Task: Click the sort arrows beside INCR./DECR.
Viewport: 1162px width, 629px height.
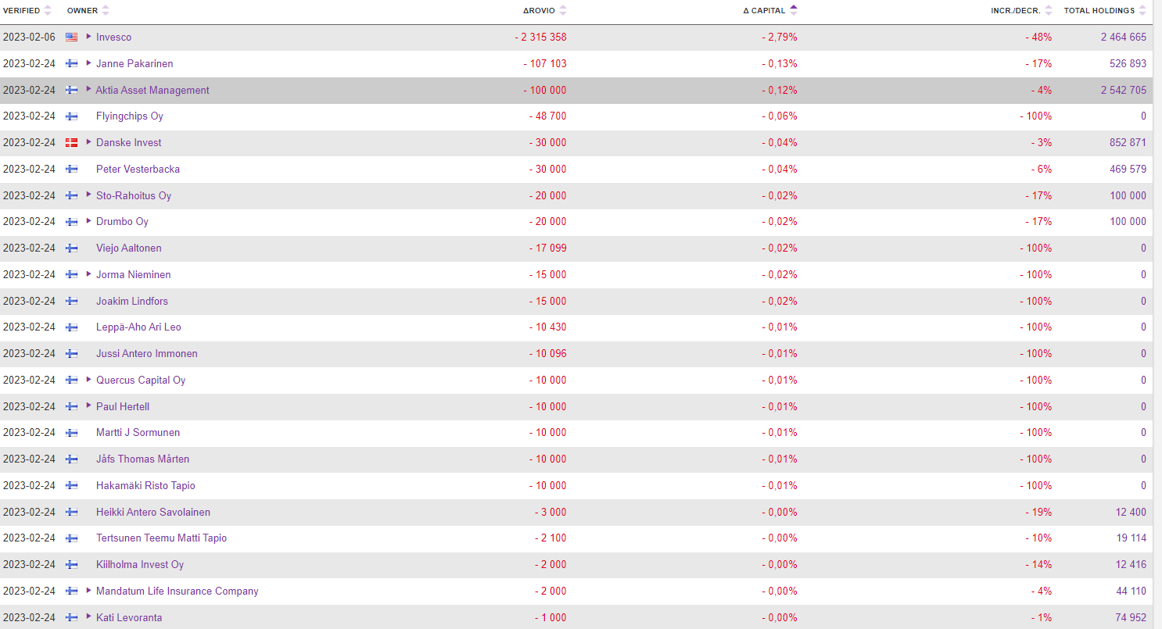Action: tap(1049, 10)
